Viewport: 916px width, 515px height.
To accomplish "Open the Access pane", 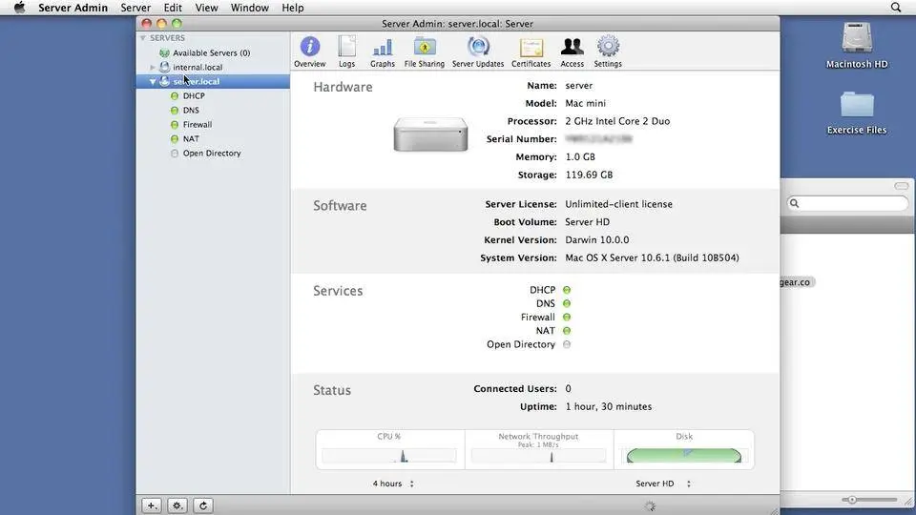I will click(572, 51).
